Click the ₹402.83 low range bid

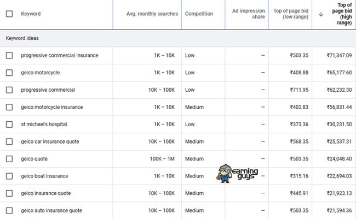pos(299,107)
